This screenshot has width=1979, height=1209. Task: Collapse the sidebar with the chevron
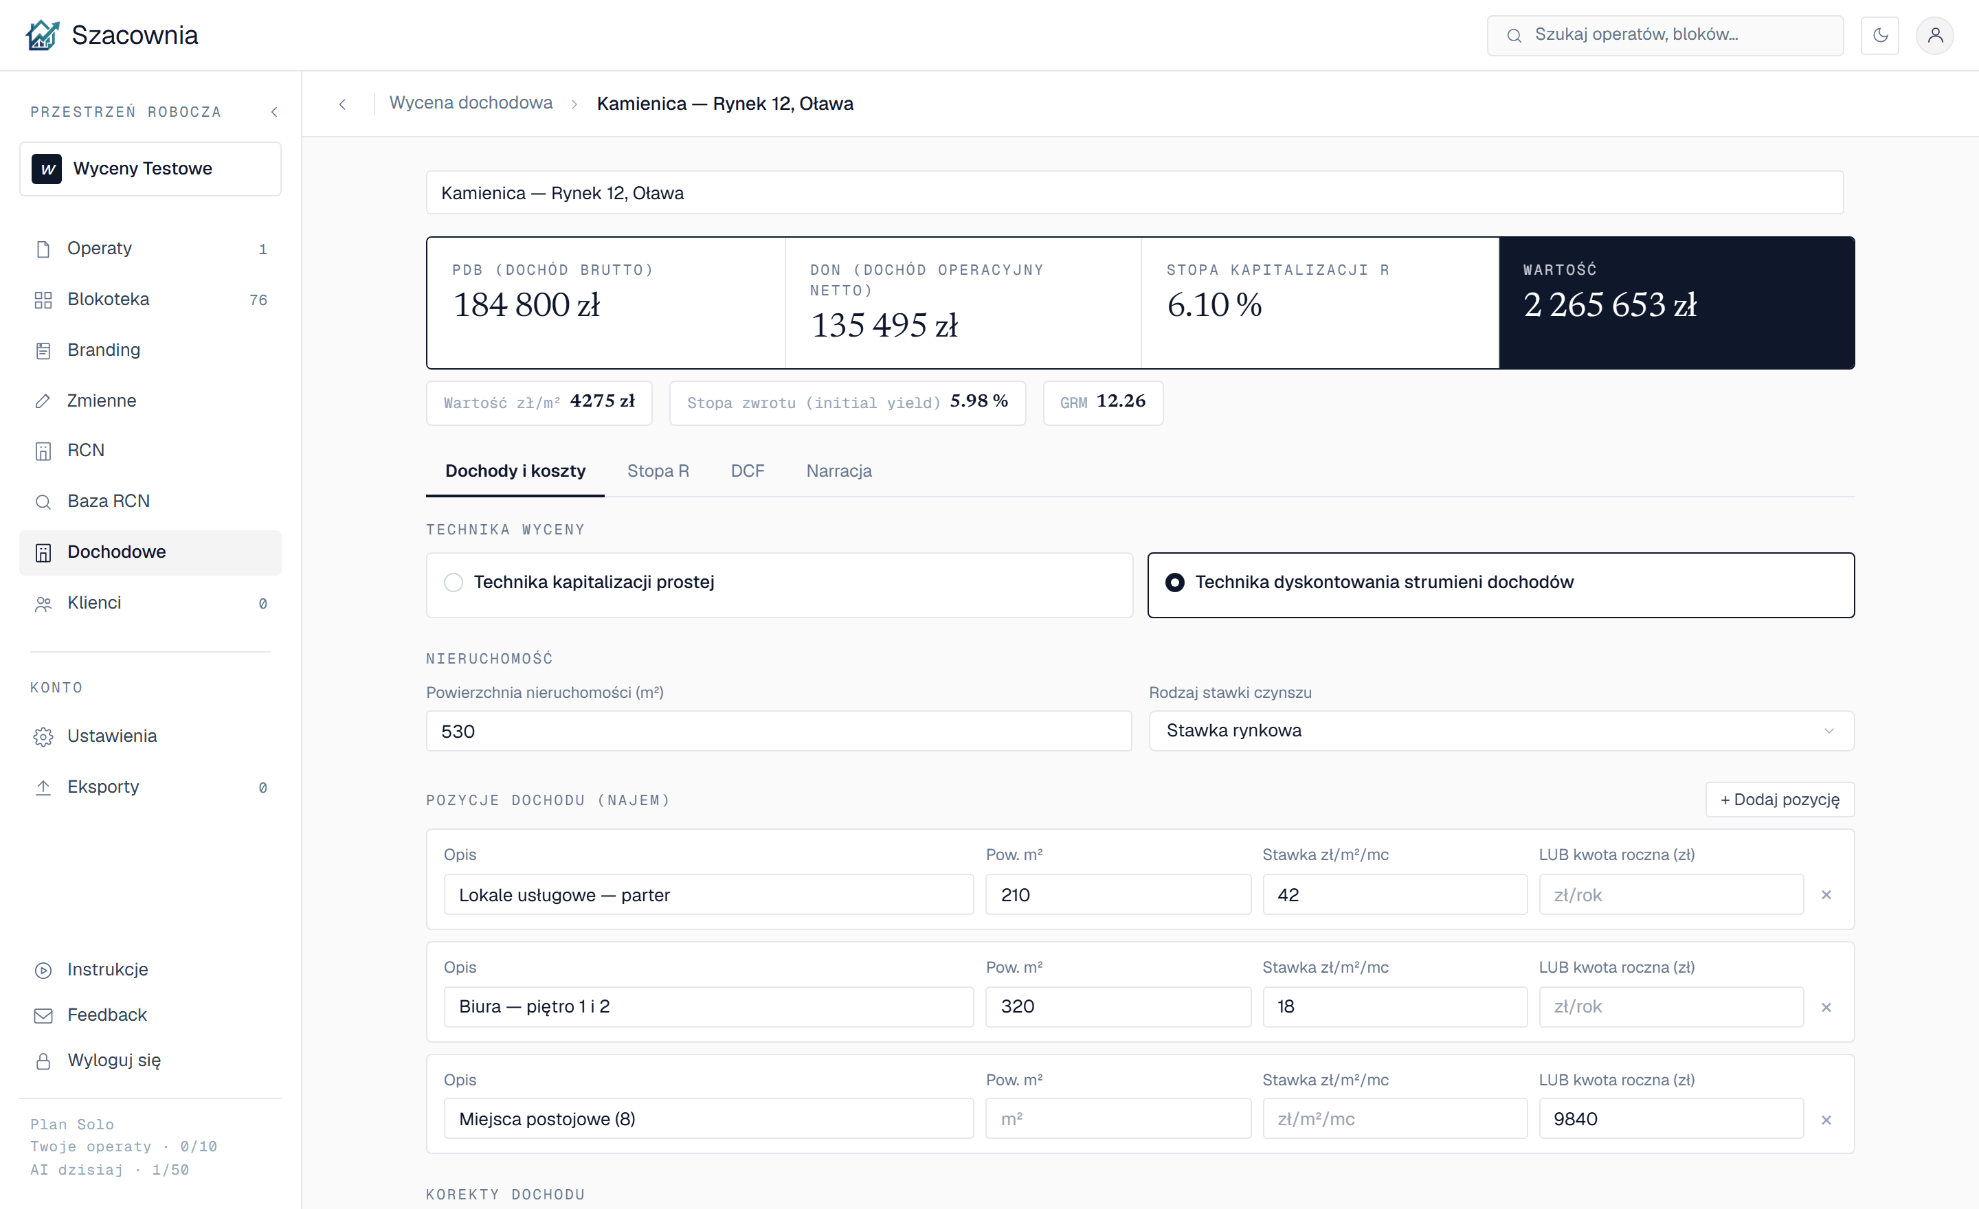(x=275, y=111)
